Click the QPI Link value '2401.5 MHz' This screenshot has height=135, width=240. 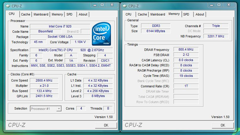coord(44,96)
